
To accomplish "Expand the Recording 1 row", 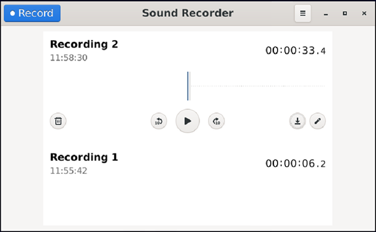I will point(188,164).
